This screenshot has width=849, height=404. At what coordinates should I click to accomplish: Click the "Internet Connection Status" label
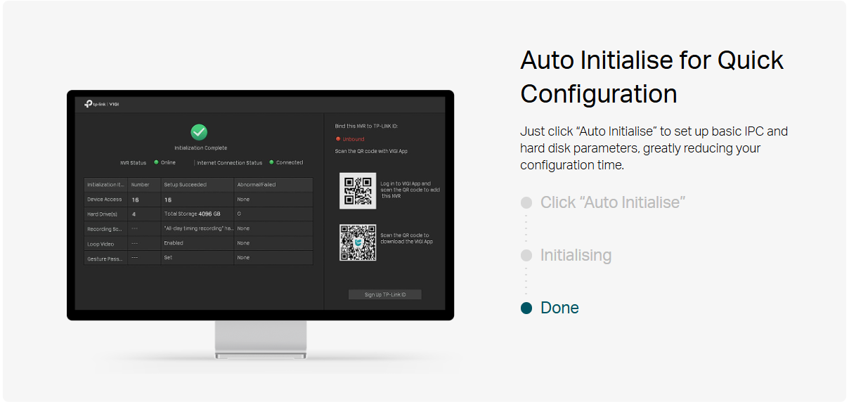(229, 162)
